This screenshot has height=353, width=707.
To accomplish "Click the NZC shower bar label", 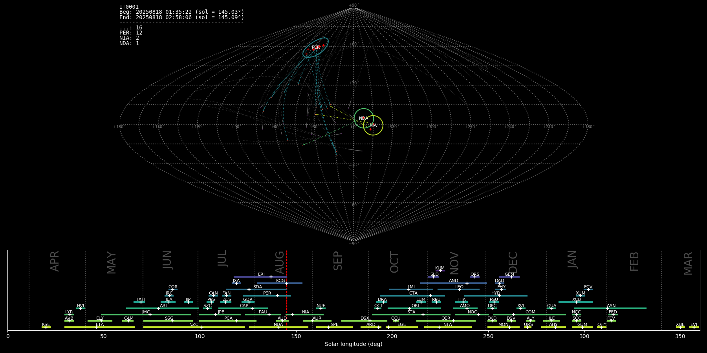I will [194, 324].
